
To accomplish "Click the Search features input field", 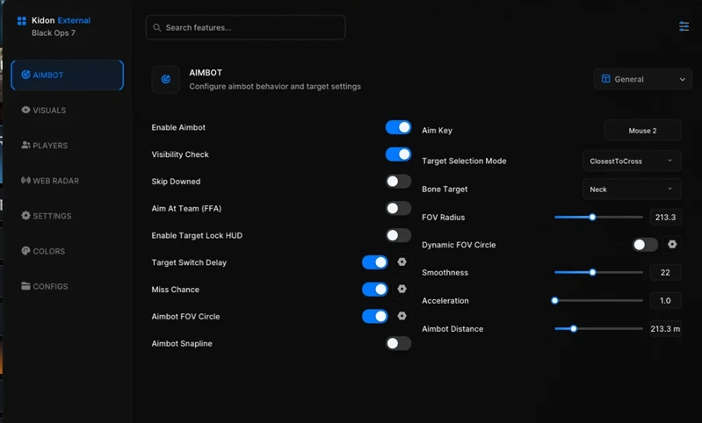I will [x=245, y=28].
